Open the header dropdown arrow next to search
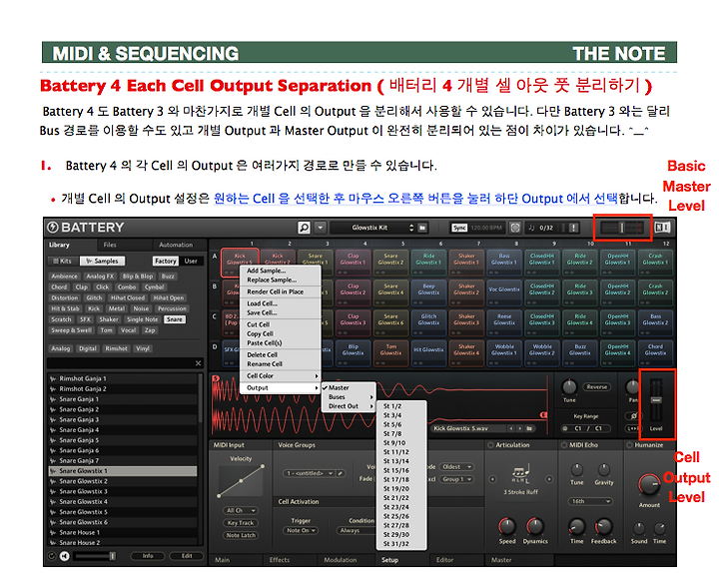 pos(321,228)
